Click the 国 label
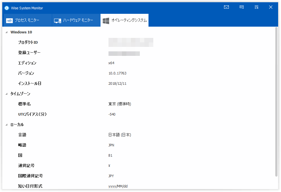The height and width of the screenshot is (192, 281). click(x=20, y=155)
